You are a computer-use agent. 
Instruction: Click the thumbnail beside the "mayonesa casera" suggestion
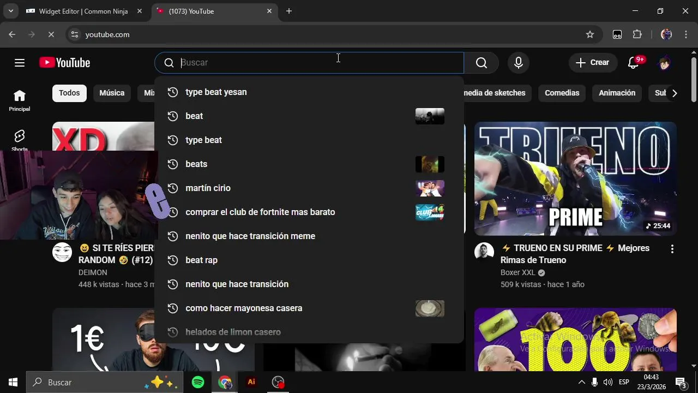tap(430, 308)
